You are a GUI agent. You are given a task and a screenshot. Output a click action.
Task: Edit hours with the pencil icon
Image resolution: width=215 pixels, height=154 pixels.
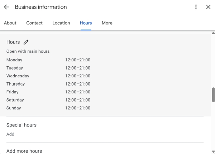(26, 42)
